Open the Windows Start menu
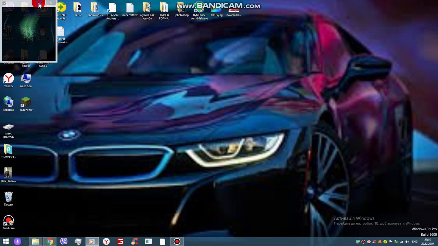The width and height of the screenshot is (438, 246). click(x=6, y=242)
